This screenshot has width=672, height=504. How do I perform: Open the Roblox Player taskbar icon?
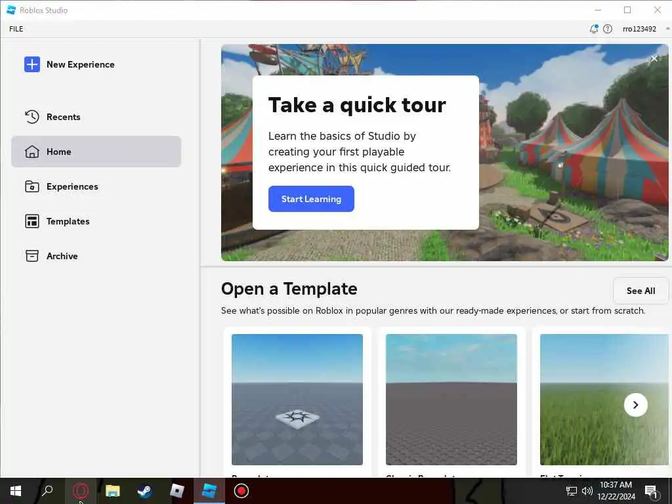coord(177,491)
